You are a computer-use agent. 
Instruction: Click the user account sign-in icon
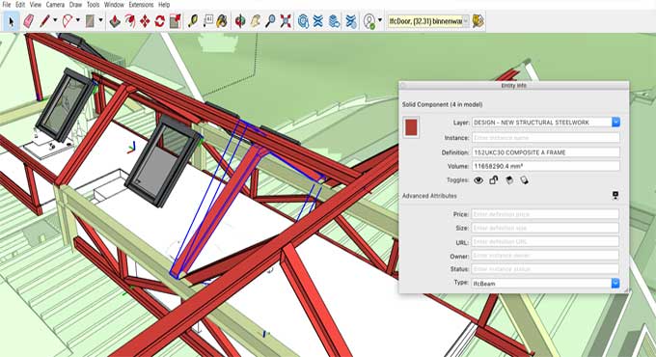coord(369,21)
